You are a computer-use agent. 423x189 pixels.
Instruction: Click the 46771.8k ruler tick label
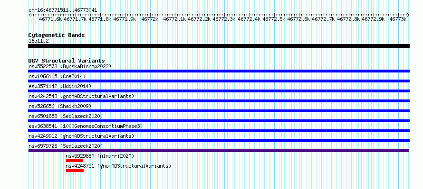100,19
